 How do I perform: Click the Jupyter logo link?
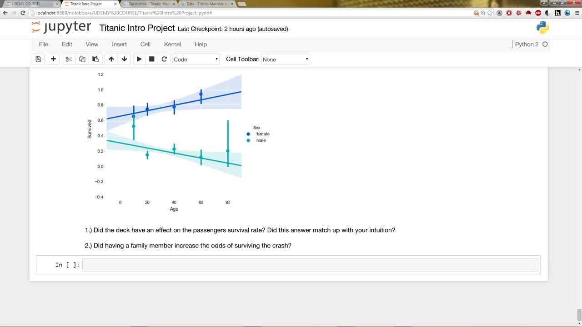61,27
